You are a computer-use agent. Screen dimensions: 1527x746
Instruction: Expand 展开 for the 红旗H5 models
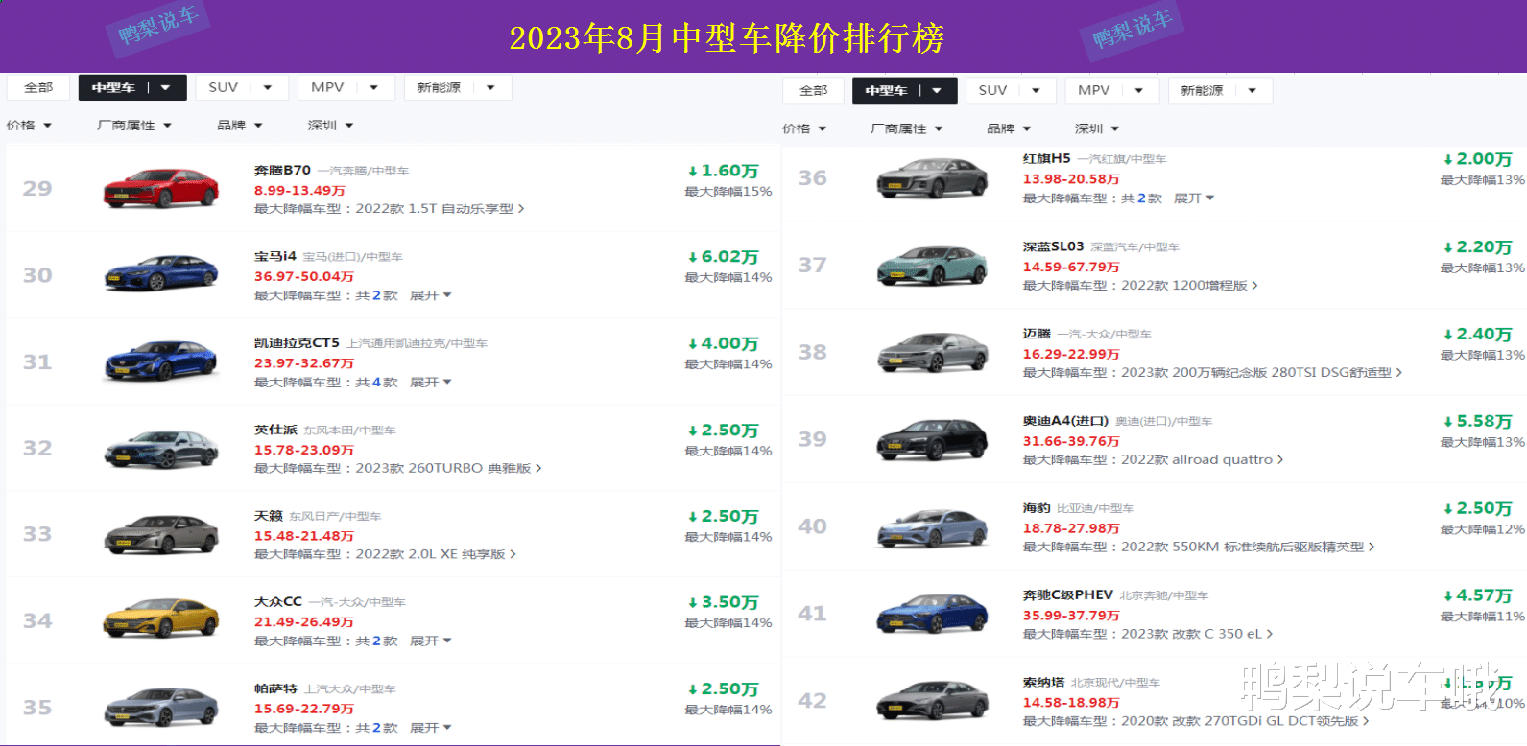(1194, 198)
